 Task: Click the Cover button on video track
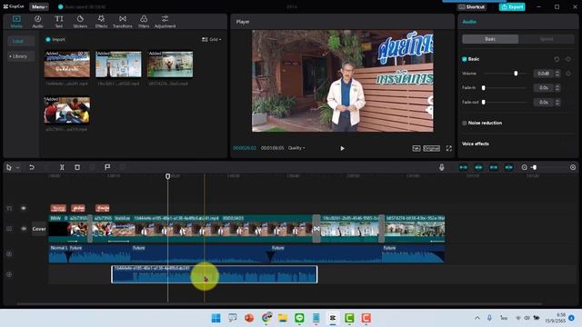click(39, 229)
